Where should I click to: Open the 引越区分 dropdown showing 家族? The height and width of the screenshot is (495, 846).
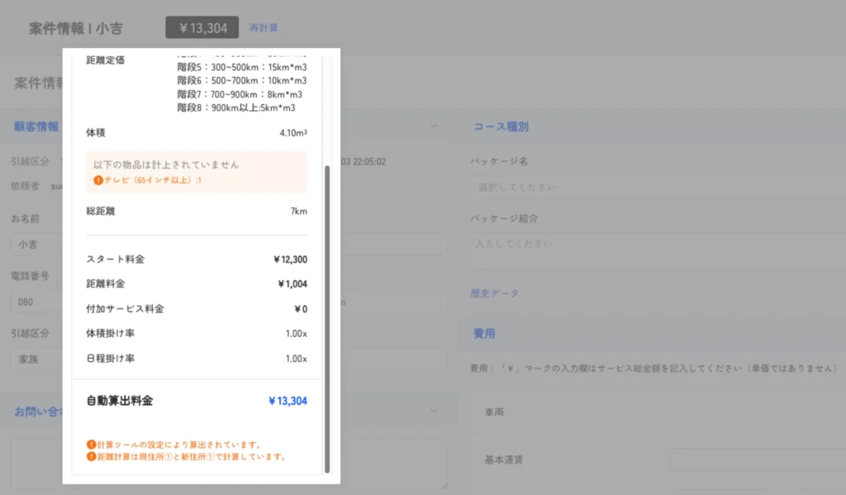coord(36,359)
